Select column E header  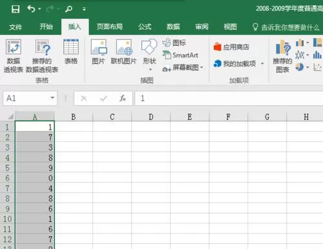click(x=190, y=117)
